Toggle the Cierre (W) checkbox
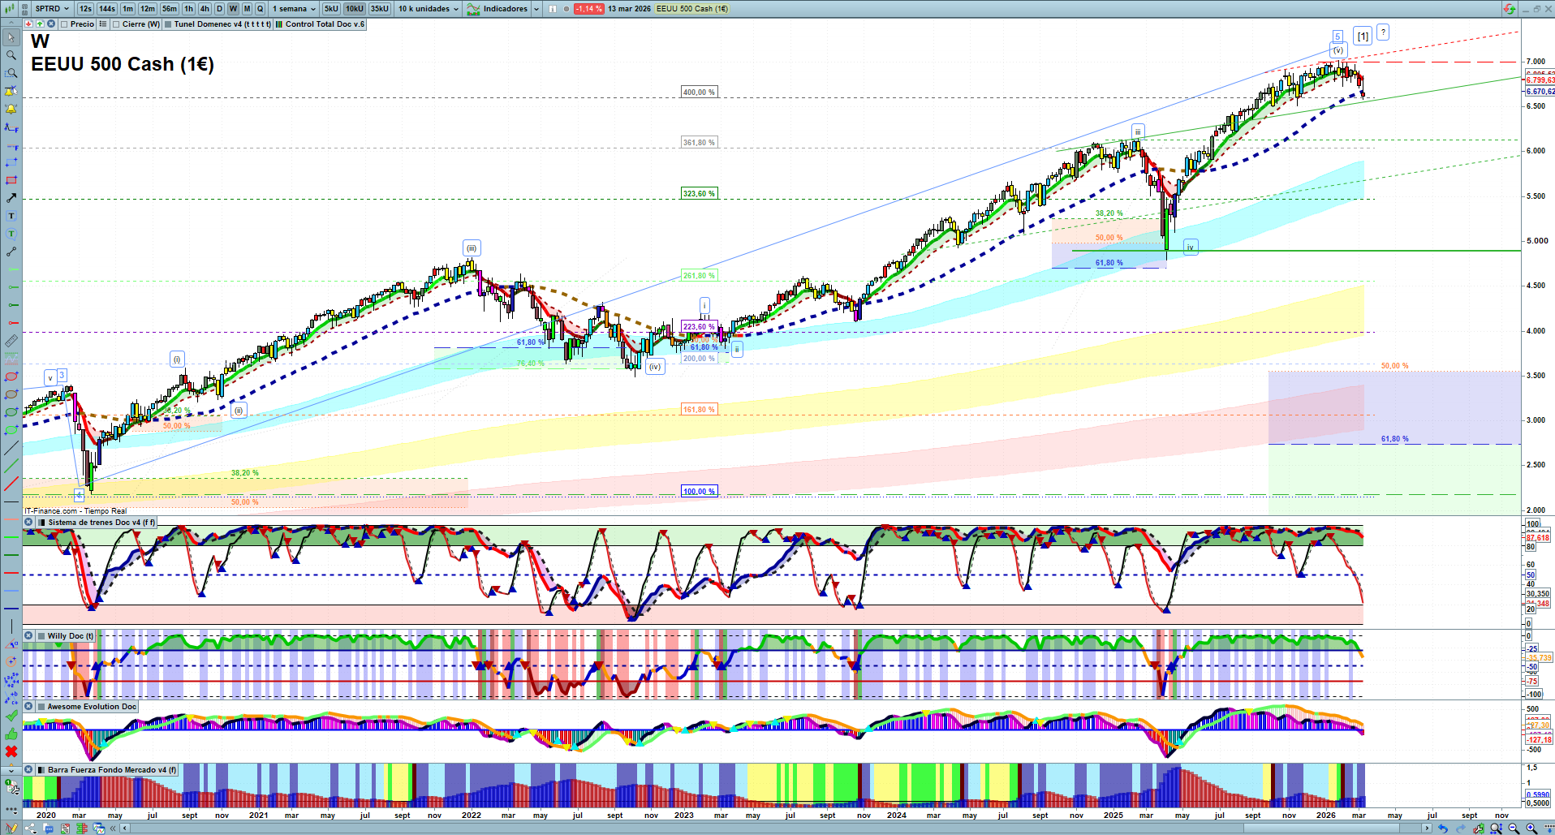Viewport: 1555px width, 835px height. tap(116, 24)
